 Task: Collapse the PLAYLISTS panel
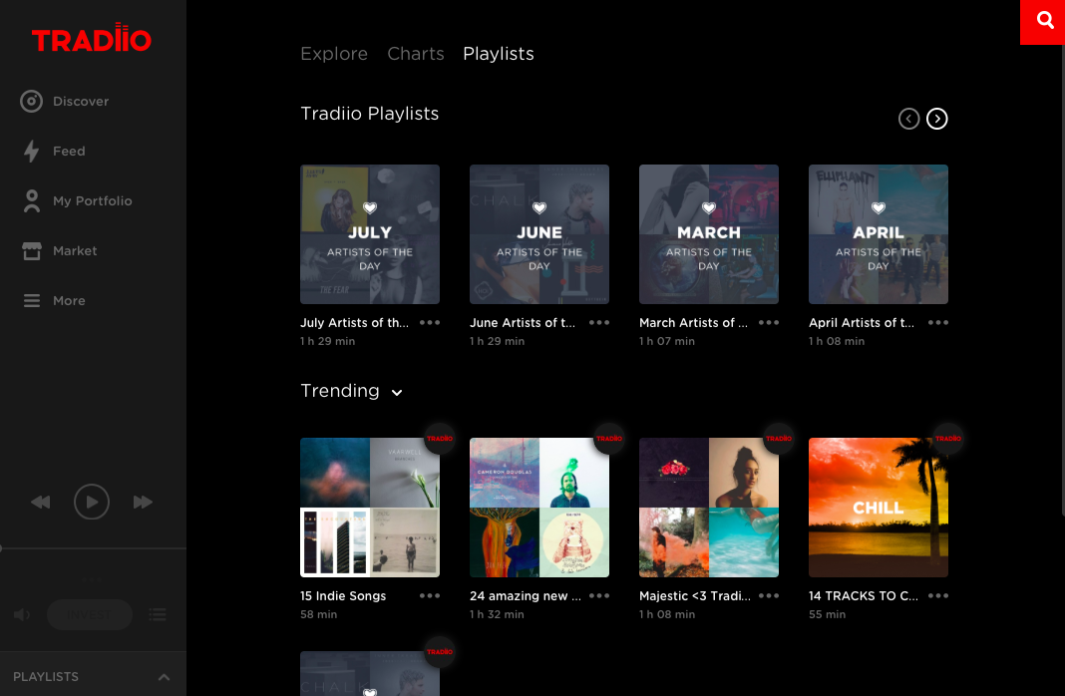[163, 676]
